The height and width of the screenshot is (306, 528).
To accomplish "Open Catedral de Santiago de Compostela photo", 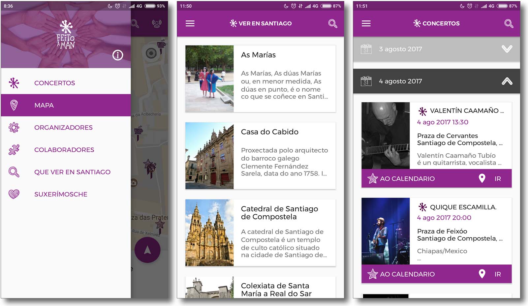I will (x=209, y=233).
